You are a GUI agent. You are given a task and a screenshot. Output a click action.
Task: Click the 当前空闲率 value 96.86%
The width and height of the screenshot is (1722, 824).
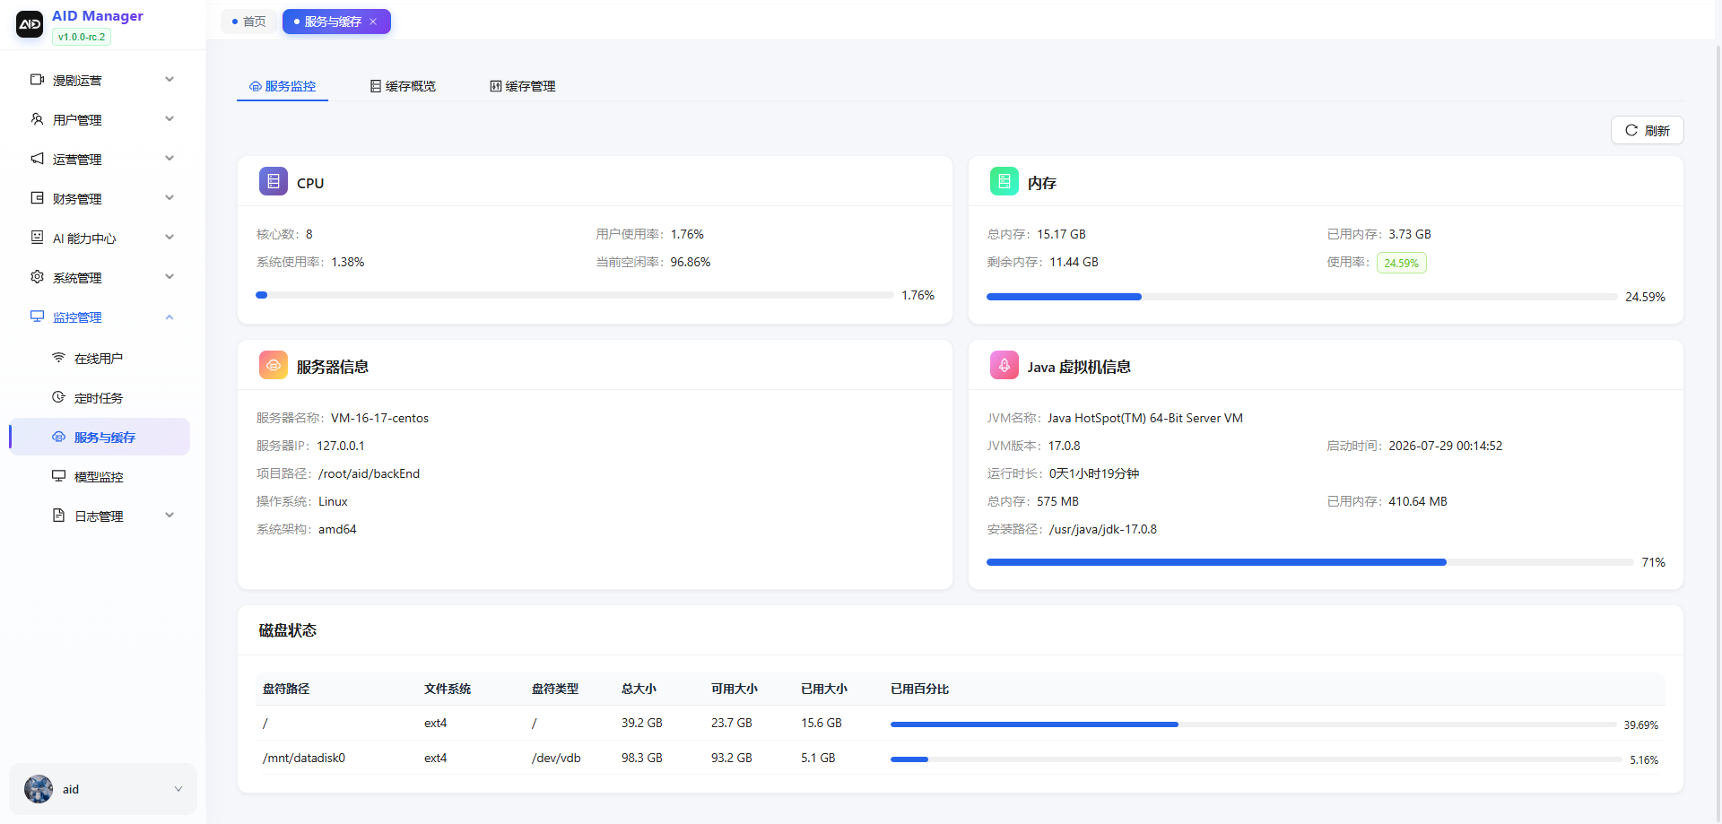[x=691, y=262]
